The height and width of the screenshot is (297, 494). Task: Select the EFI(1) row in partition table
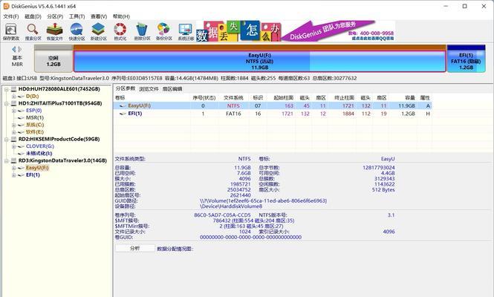(273, 114)
